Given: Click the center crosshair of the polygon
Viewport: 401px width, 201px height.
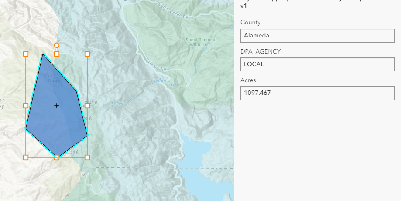Looking at the screenshot, I should tap(57, 106).
